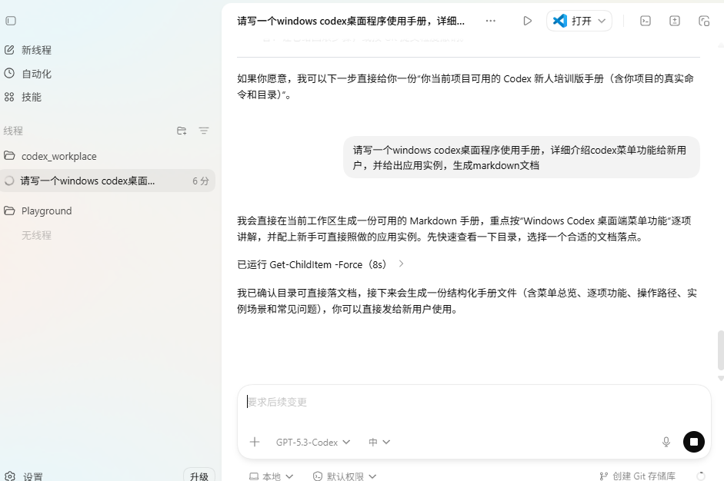Click the 6 分 time label
The image size is (724, 481).
(x=200, y=181)
